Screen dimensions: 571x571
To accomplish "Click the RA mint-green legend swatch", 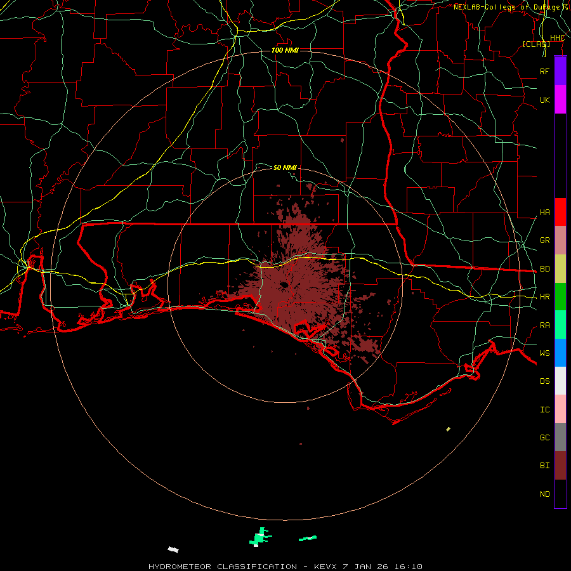I will coord(560,325).
